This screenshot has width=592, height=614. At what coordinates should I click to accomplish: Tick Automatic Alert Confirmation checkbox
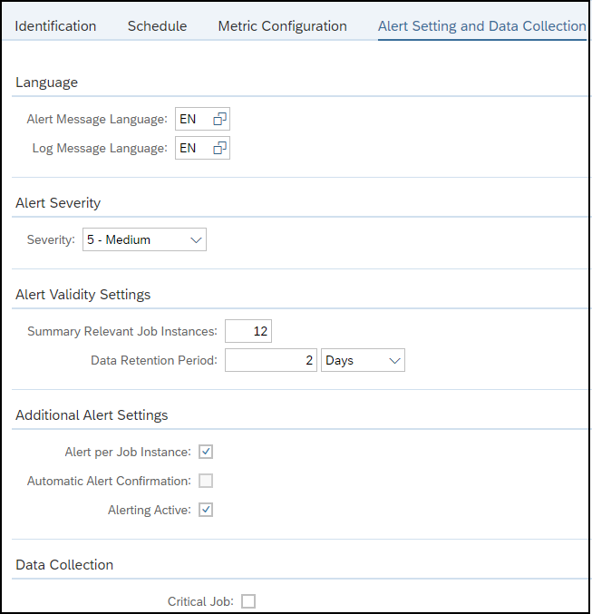tap(206, 481)
